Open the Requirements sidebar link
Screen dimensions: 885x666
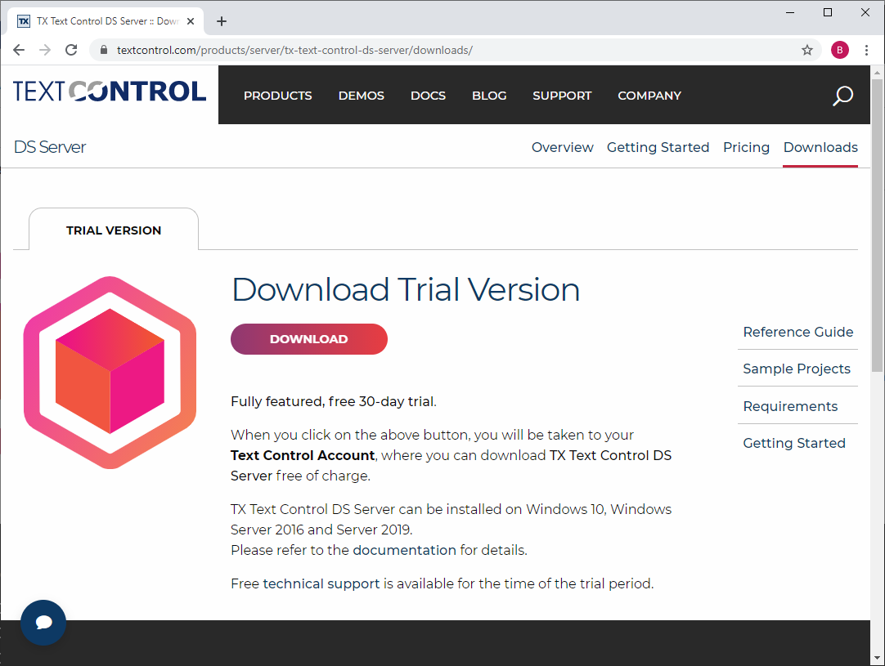click(790, 406)
